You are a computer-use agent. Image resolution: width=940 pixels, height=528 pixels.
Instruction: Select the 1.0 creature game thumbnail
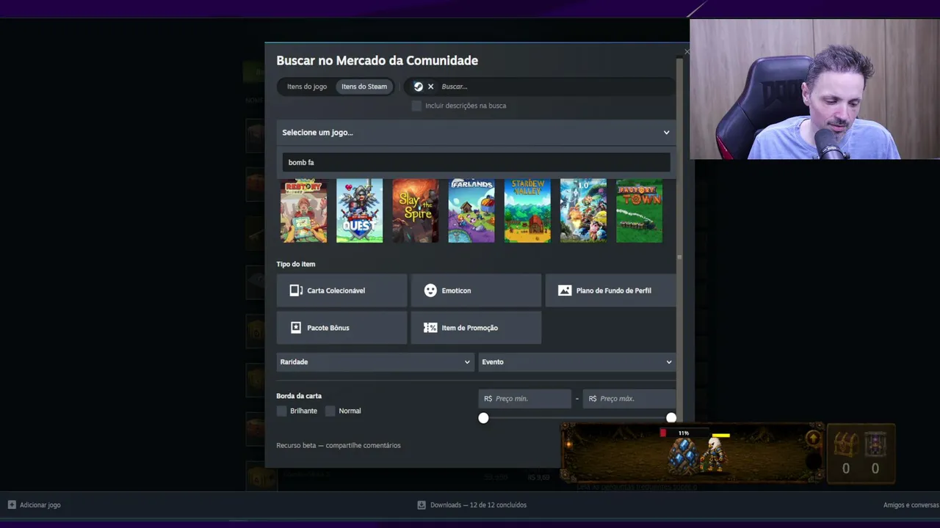tap(583, 211)
